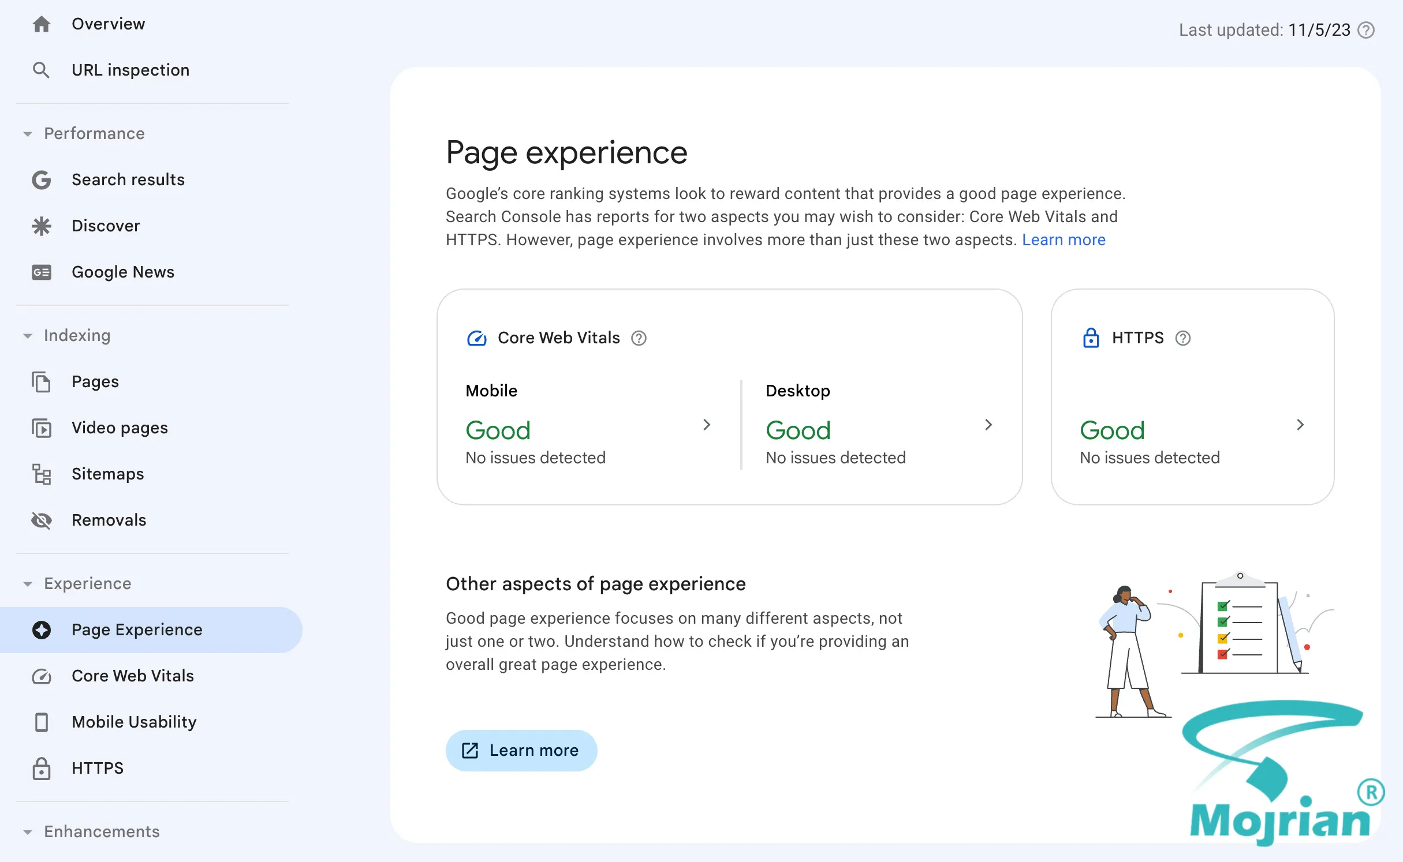
Task: Click the Video pages icon
Action: pos(41,428)
